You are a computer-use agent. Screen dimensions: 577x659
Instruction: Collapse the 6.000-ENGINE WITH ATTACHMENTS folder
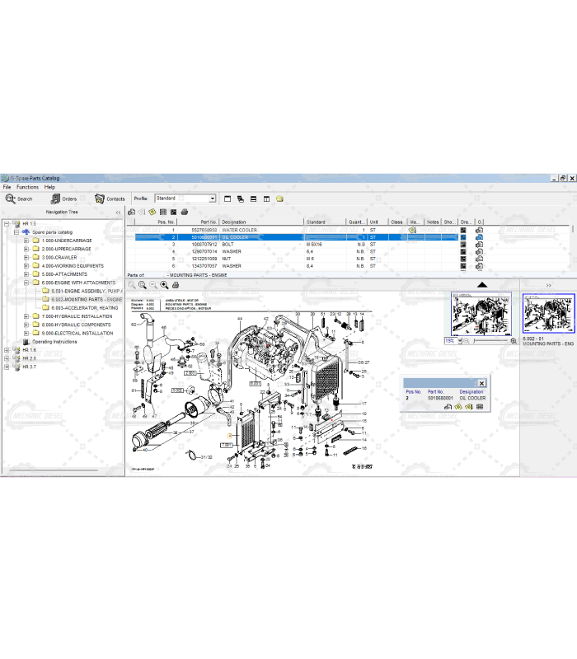coord(26,283)
